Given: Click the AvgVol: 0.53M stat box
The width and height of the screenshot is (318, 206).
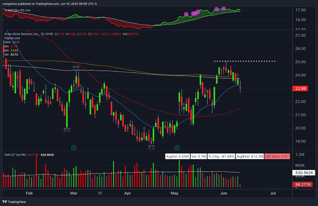Looking at the screenshot, I should [177, 157].
